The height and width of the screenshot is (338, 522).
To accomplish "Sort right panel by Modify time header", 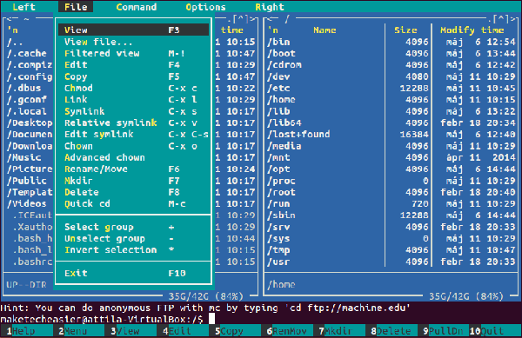I will (472, 30).
